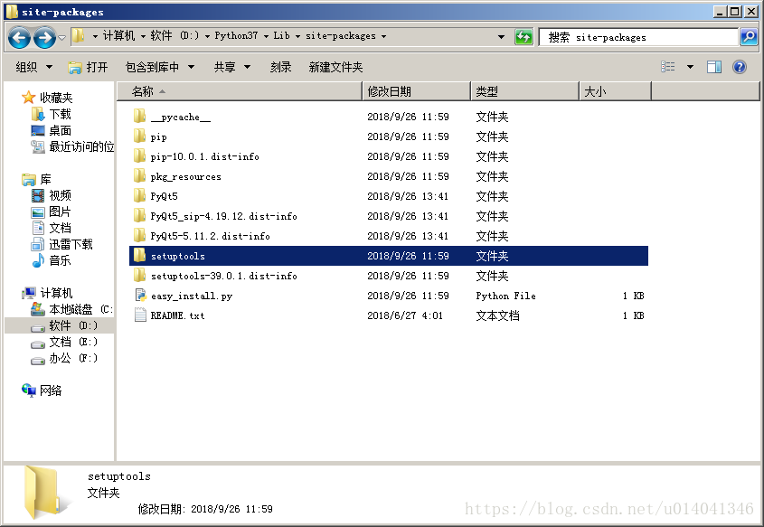Click the 计算机 computer icon in sidebar

point(29,293)
